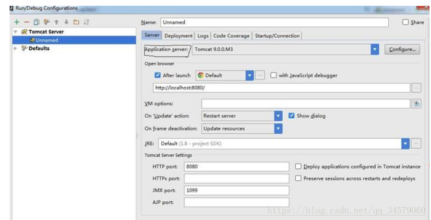The height and width of the screenshot is (220, 431).
Task: Click the HTTP port field
Action: 237,166
